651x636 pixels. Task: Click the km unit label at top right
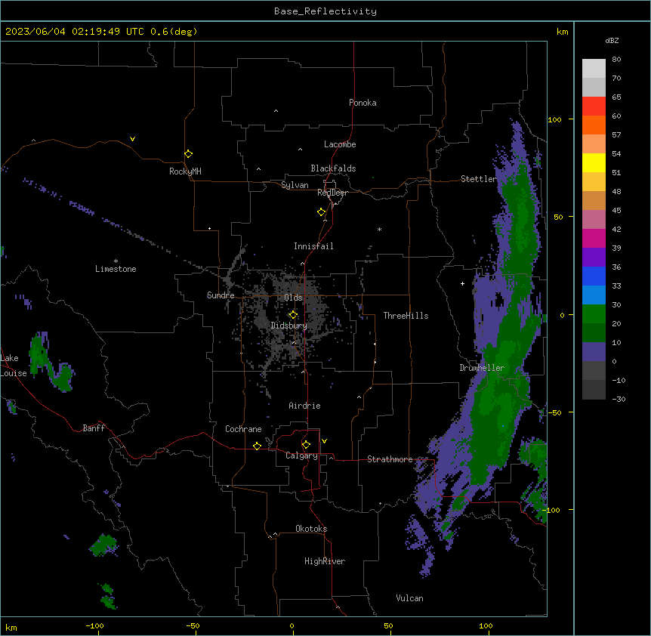click(563, 32)
